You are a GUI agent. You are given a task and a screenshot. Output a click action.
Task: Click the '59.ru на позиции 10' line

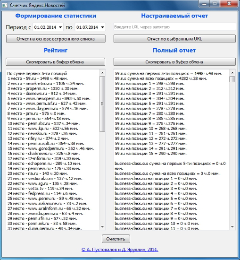151,129
